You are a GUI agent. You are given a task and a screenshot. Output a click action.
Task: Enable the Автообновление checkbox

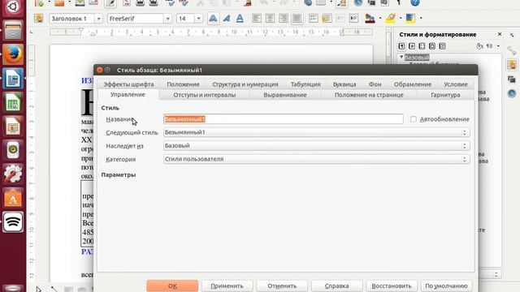point(414,119)
